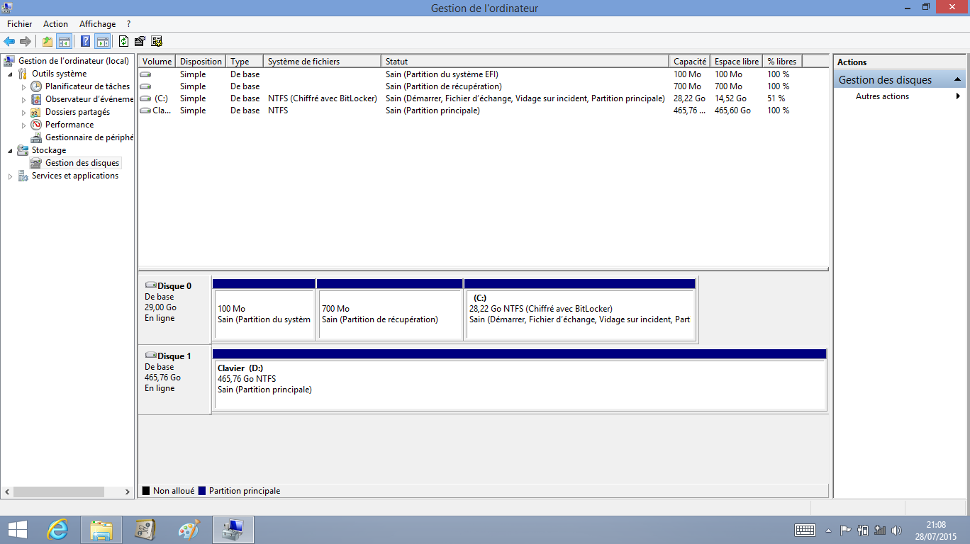Open the Fichier menu

click(x=20, y=24)
